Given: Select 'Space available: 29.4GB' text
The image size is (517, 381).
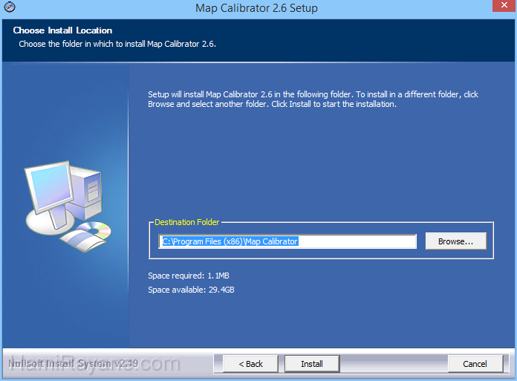Looking at the screenshot, I should point(191,290).
